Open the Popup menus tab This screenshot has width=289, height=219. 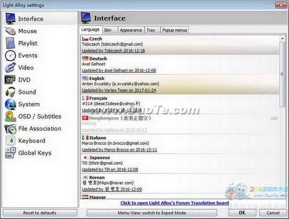174,30
